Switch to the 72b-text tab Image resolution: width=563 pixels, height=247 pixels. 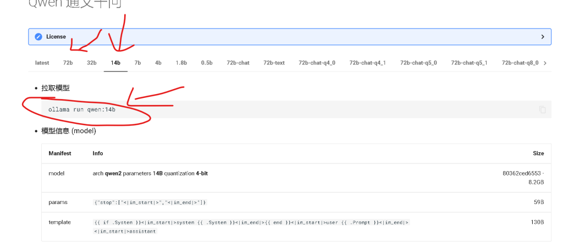point(274,63)
